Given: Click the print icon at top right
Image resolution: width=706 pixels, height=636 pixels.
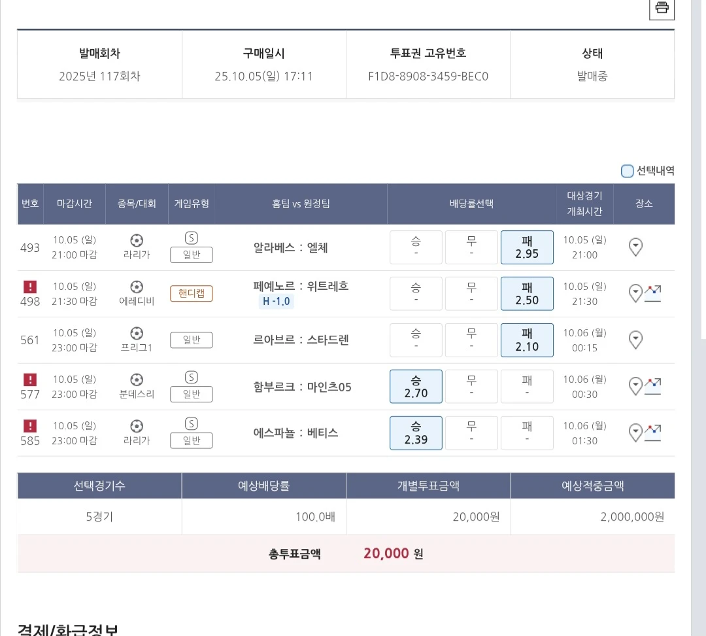Looking at the screenshot, I should (662, 8).
